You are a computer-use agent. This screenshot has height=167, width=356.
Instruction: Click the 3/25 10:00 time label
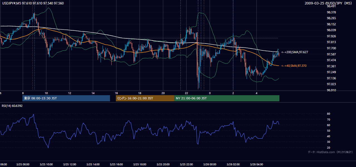click(46, 164)
